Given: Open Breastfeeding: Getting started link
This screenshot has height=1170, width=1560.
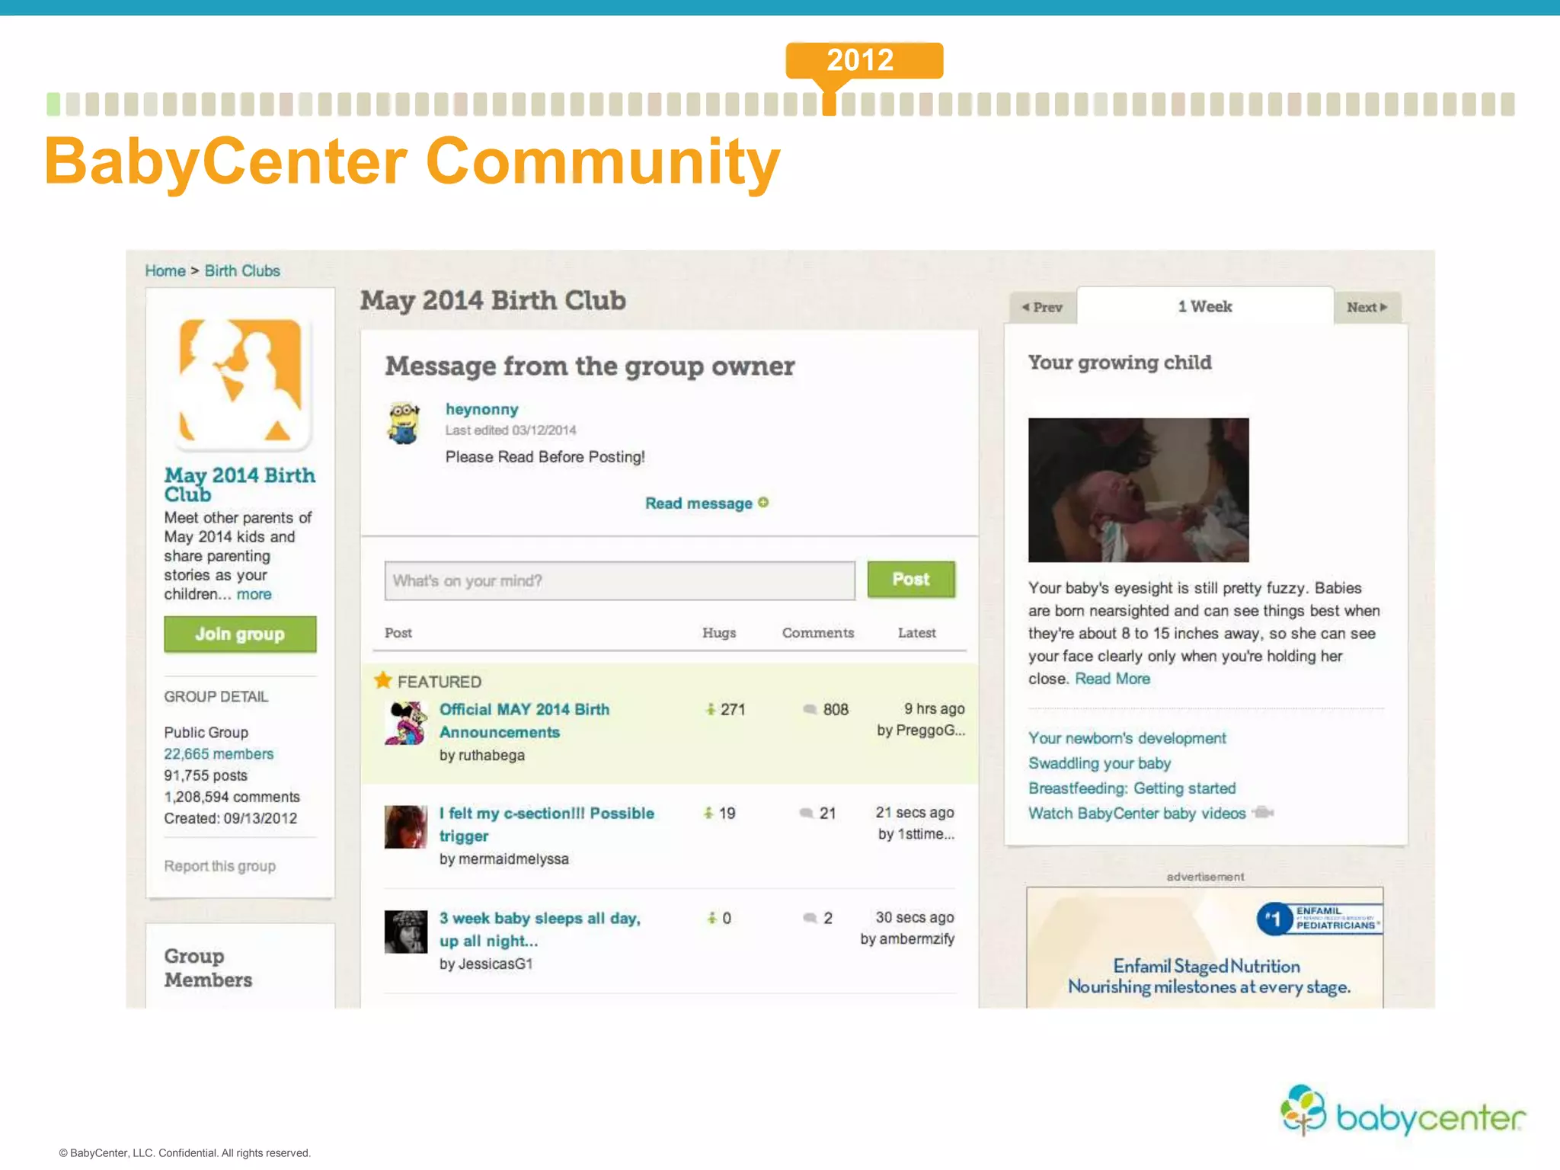Looking at the screenshot, I should point(1132,788).
